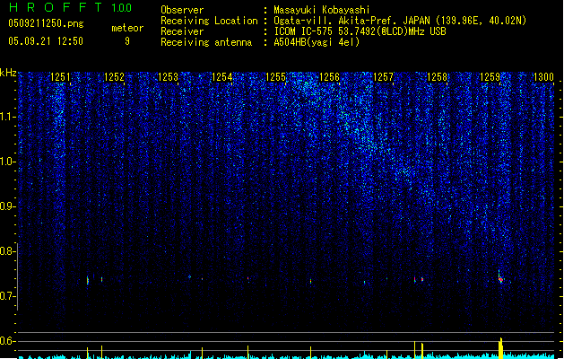Click the ICOM IC-575 receiver text
The width and height of the screenshot is (564, 359).
click(360, 31)
